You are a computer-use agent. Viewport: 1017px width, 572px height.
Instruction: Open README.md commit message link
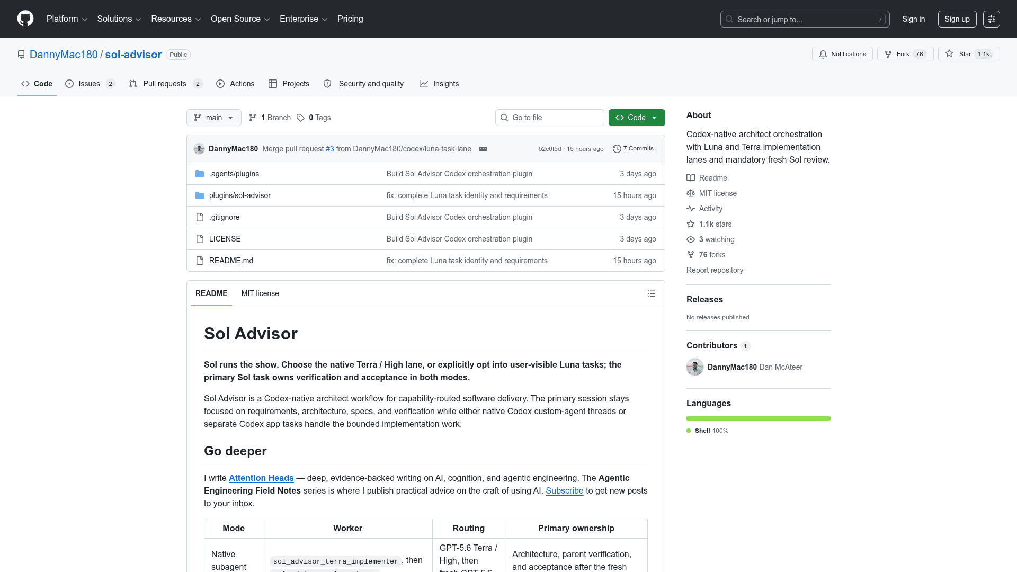[467, 261]
